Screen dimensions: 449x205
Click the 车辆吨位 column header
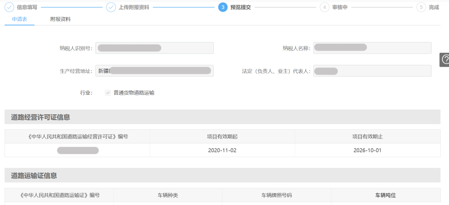385,195
